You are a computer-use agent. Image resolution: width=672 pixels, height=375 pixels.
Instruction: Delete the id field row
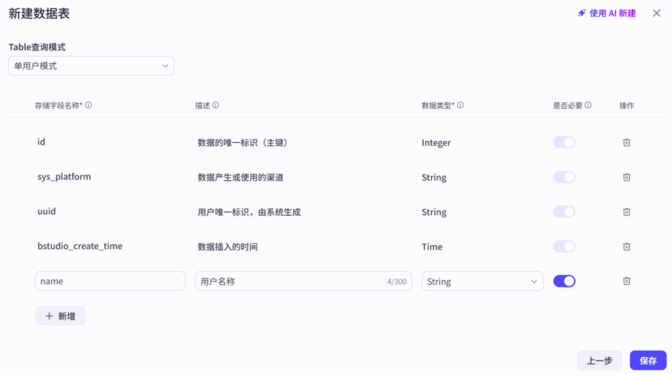coord(626,142)
